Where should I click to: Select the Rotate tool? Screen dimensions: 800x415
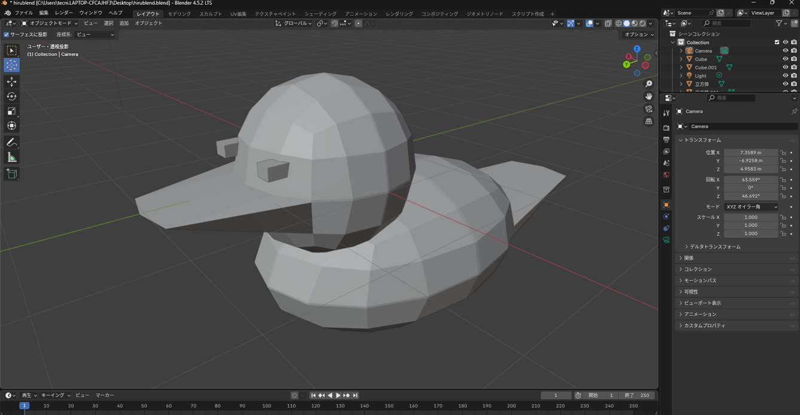coord(11,96)
